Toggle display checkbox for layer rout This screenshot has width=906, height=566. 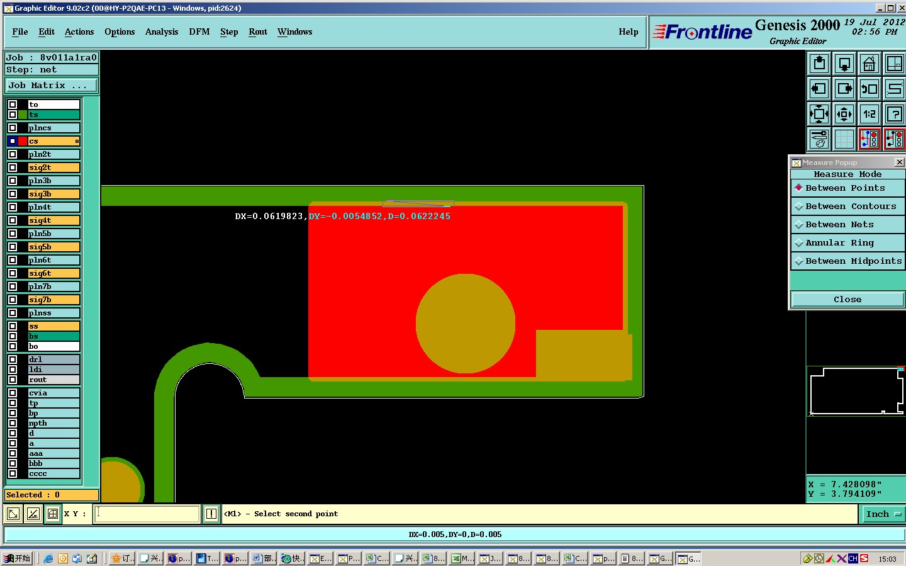point(13,380)
